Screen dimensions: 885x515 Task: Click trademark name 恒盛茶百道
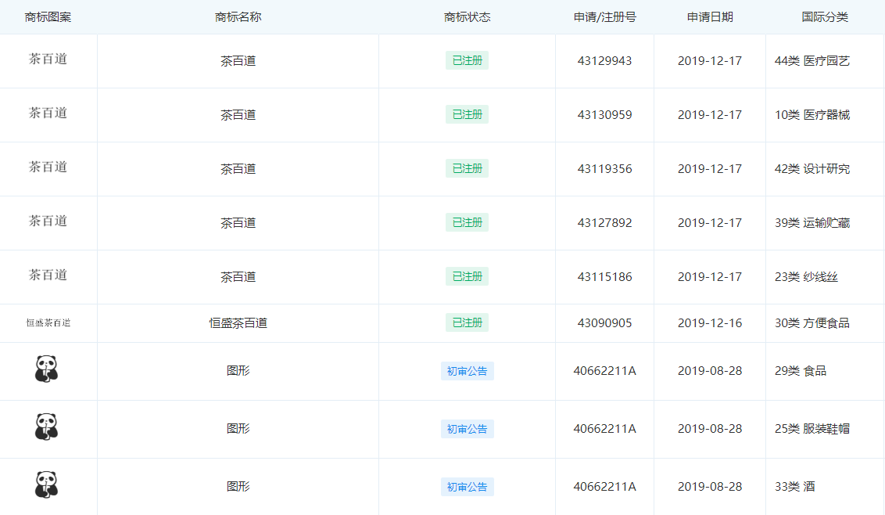[238, 323]
